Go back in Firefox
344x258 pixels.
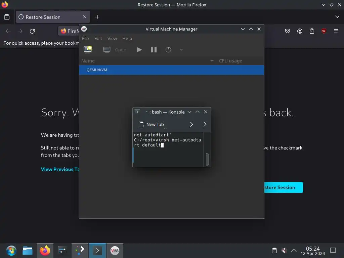tap(8, 31)
